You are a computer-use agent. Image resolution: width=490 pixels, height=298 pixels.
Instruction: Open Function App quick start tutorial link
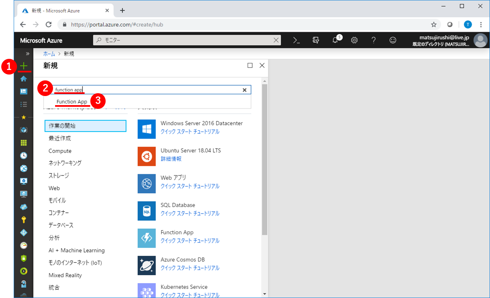[x=190, y=240]
